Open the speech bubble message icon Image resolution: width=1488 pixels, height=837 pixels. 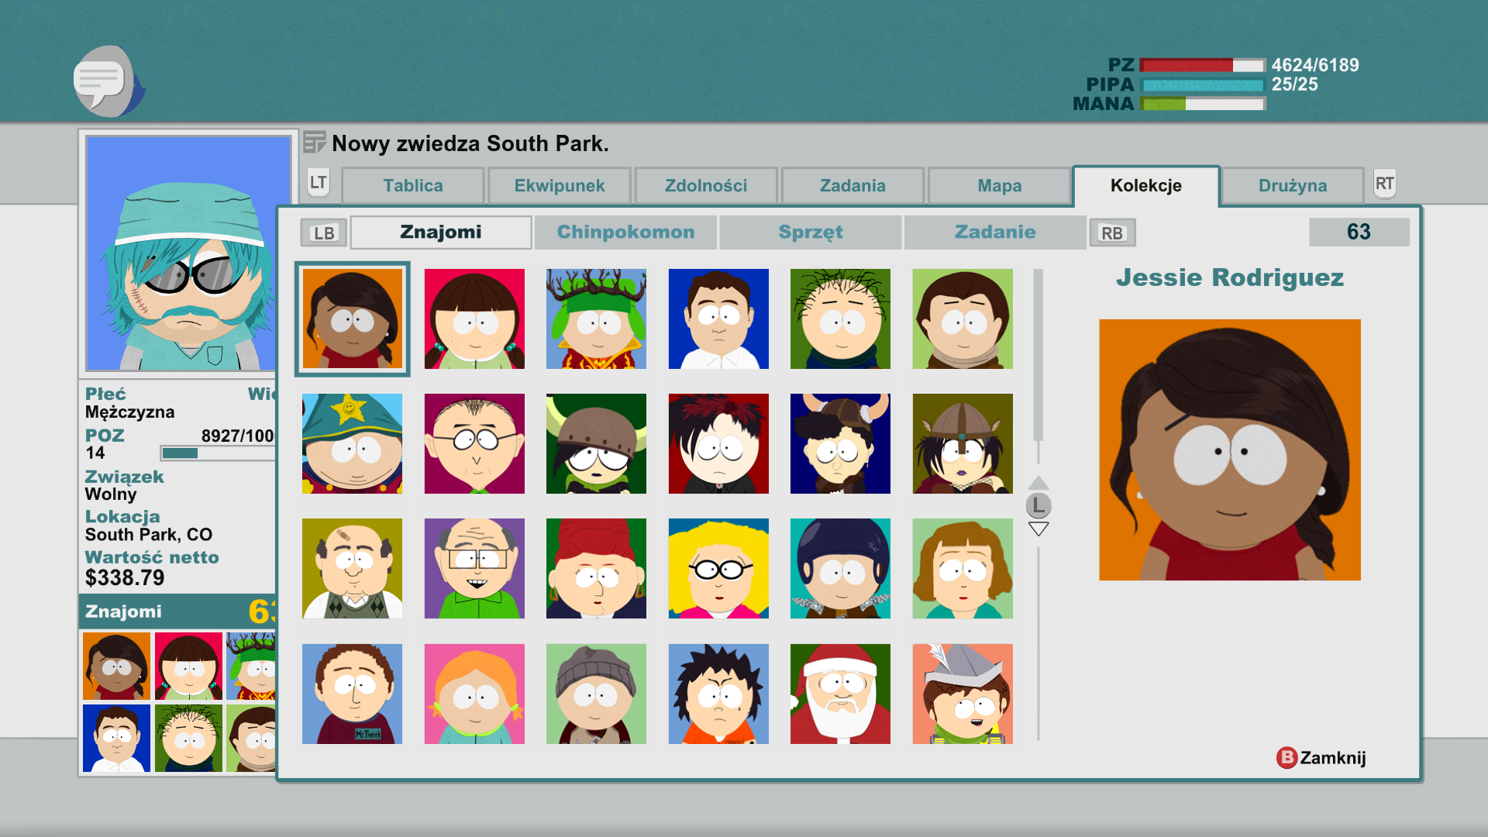[108, 81]
